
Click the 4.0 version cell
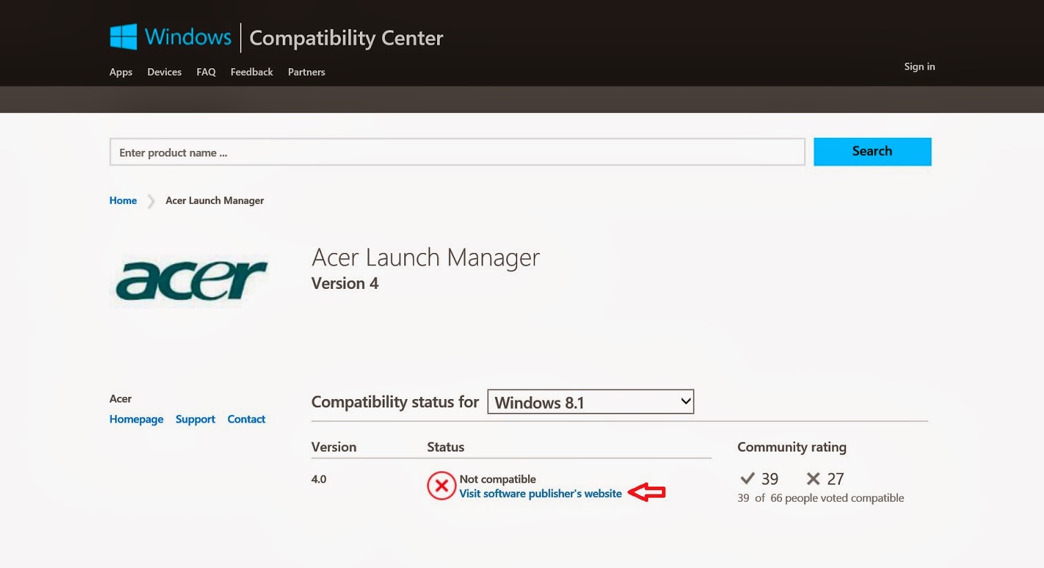319,479
